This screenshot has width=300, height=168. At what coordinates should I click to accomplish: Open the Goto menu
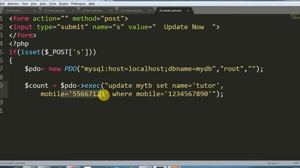[x=43, y=4]
